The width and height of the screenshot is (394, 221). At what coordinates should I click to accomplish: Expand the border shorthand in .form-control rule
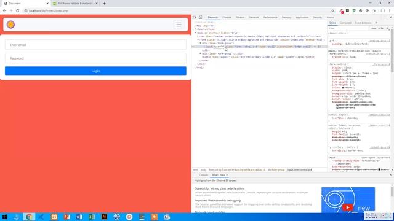[342, 96]
